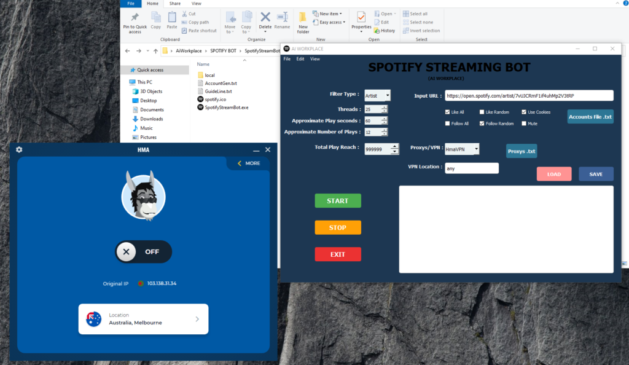629x365 pixels.
Task: Click the Proxys .txt button
Action: [522, 151]
